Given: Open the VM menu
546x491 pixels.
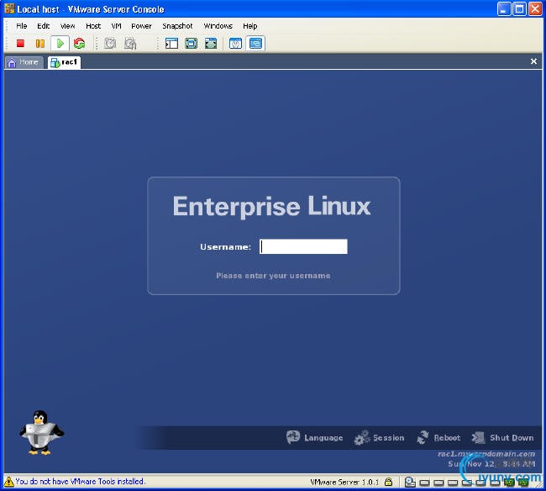Looking at the screenshot, I should point(116,26).
